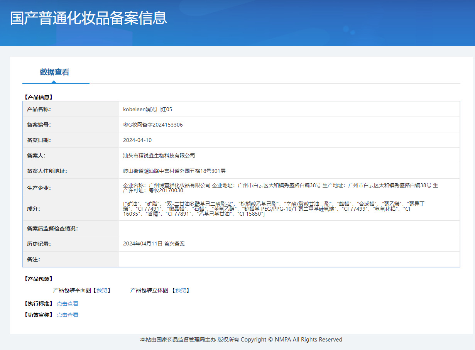The height and width of the screenshot is (350, 475).
Task: Click the NMPA copyright footer text
Action: tap(241, 340)
